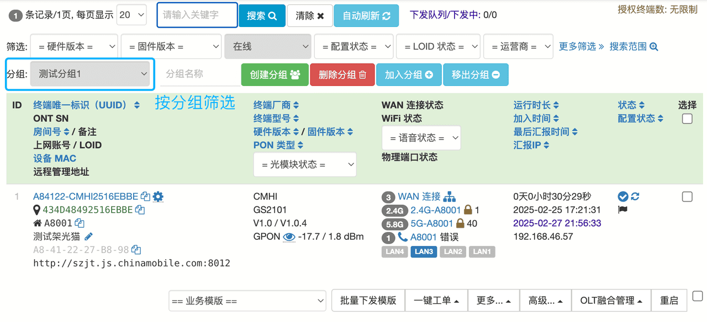Tick the checkbox for device row 1
The width and height of the screenshot is (707, 322).
pyautogui.click(x=687, y=197)
